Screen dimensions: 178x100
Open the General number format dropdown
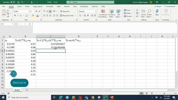pyautogui.click(x=95, y=11)
